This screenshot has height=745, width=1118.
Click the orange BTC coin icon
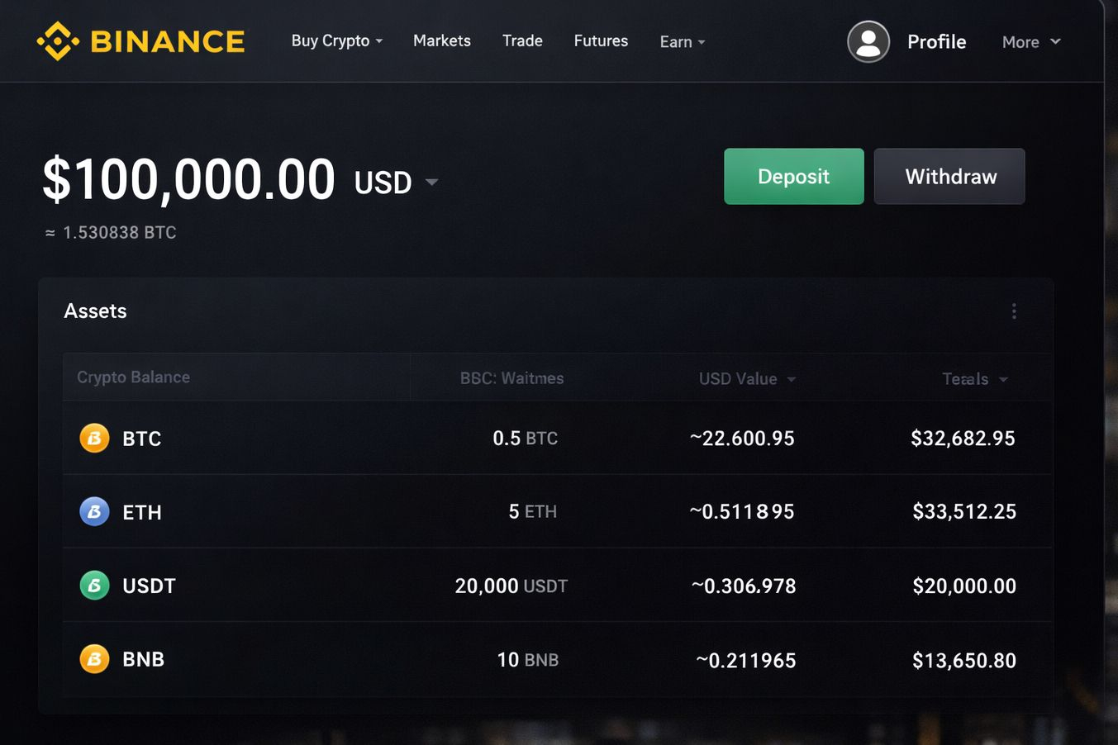(x=94, y=438)
